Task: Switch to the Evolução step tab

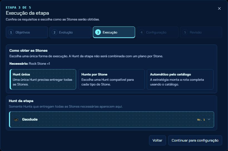Action: click(x=70, y=32)
